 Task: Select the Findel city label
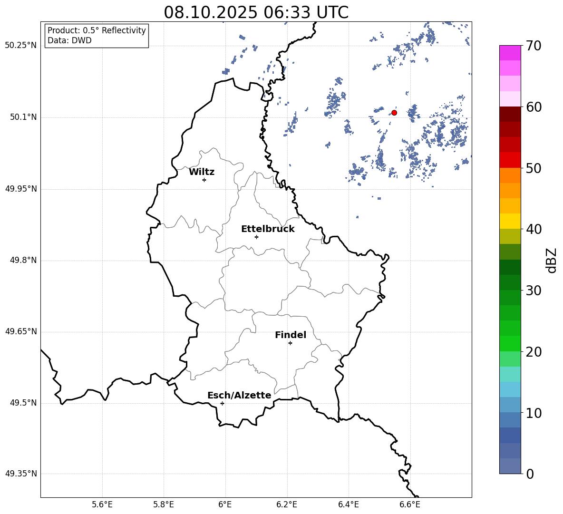pyautogui.click(x=291, y=335)
